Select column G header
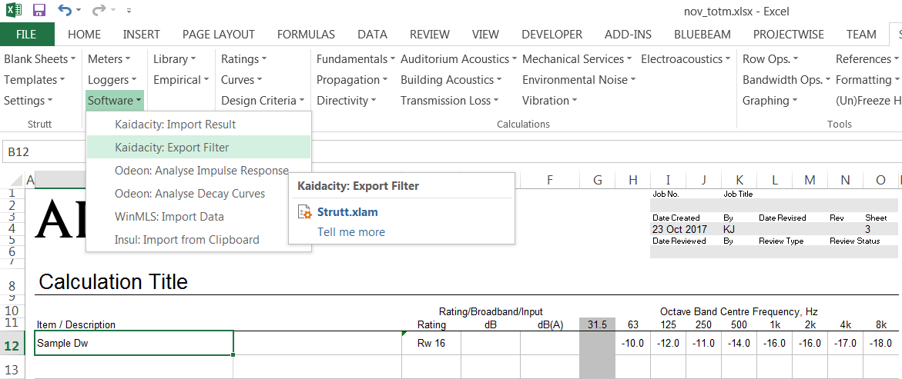 point(598,181)
